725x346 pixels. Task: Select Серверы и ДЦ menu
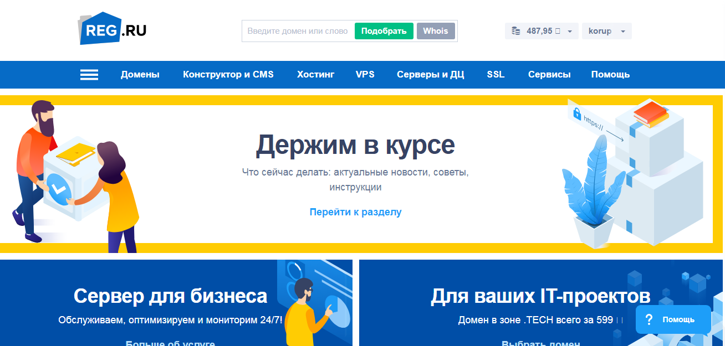[x=431, y=75]
